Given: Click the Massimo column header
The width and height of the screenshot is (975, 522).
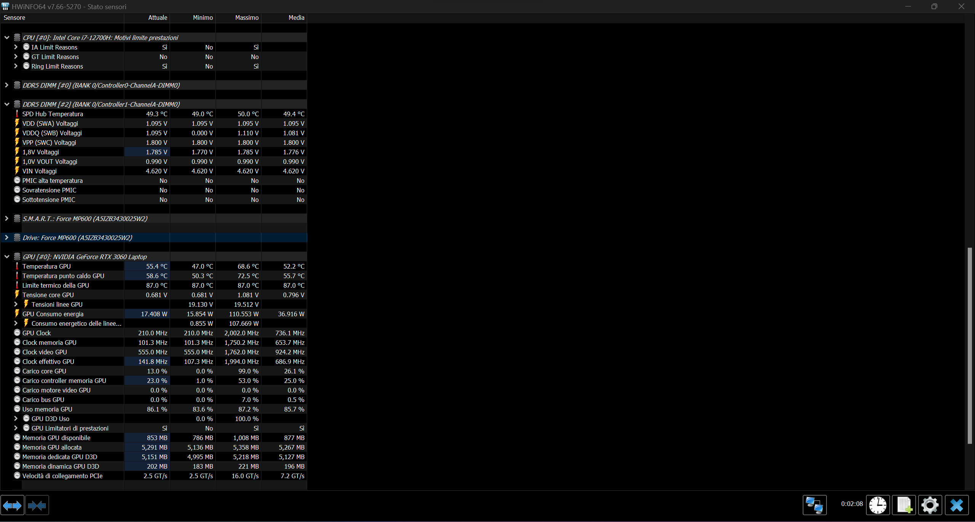Looking at the screenshot, I should tap(238, 18).
